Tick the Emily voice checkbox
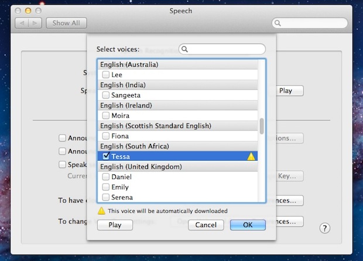The image size is (363, 261). pos(106,187)
